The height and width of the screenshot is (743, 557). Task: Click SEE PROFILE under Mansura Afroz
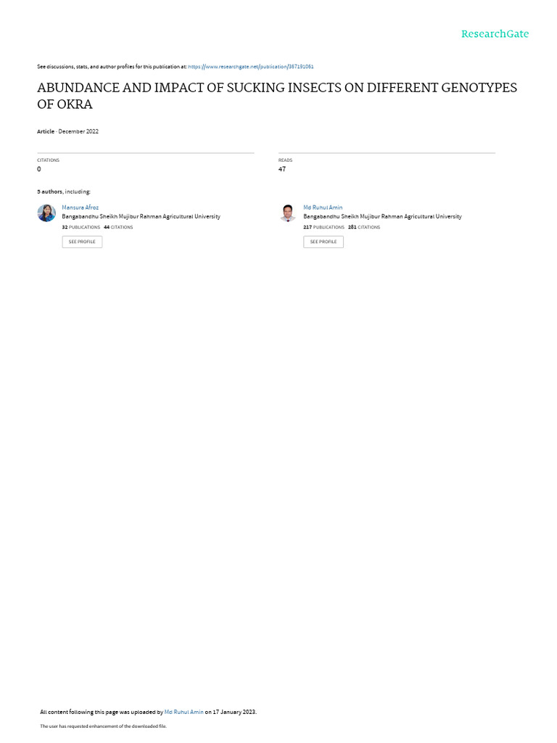point(82,242)
